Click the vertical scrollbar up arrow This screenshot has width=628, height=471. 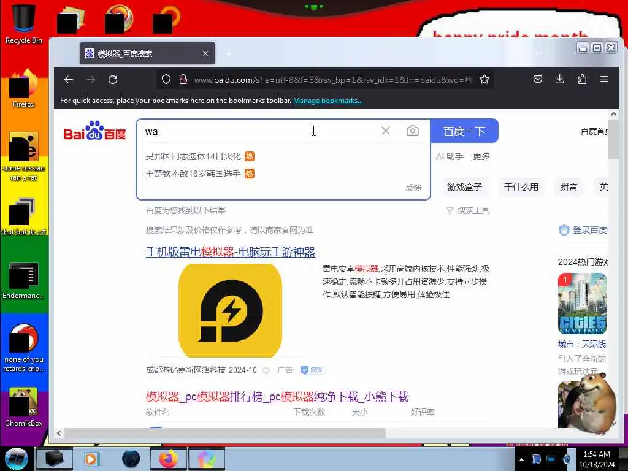(x=613, y=114)
